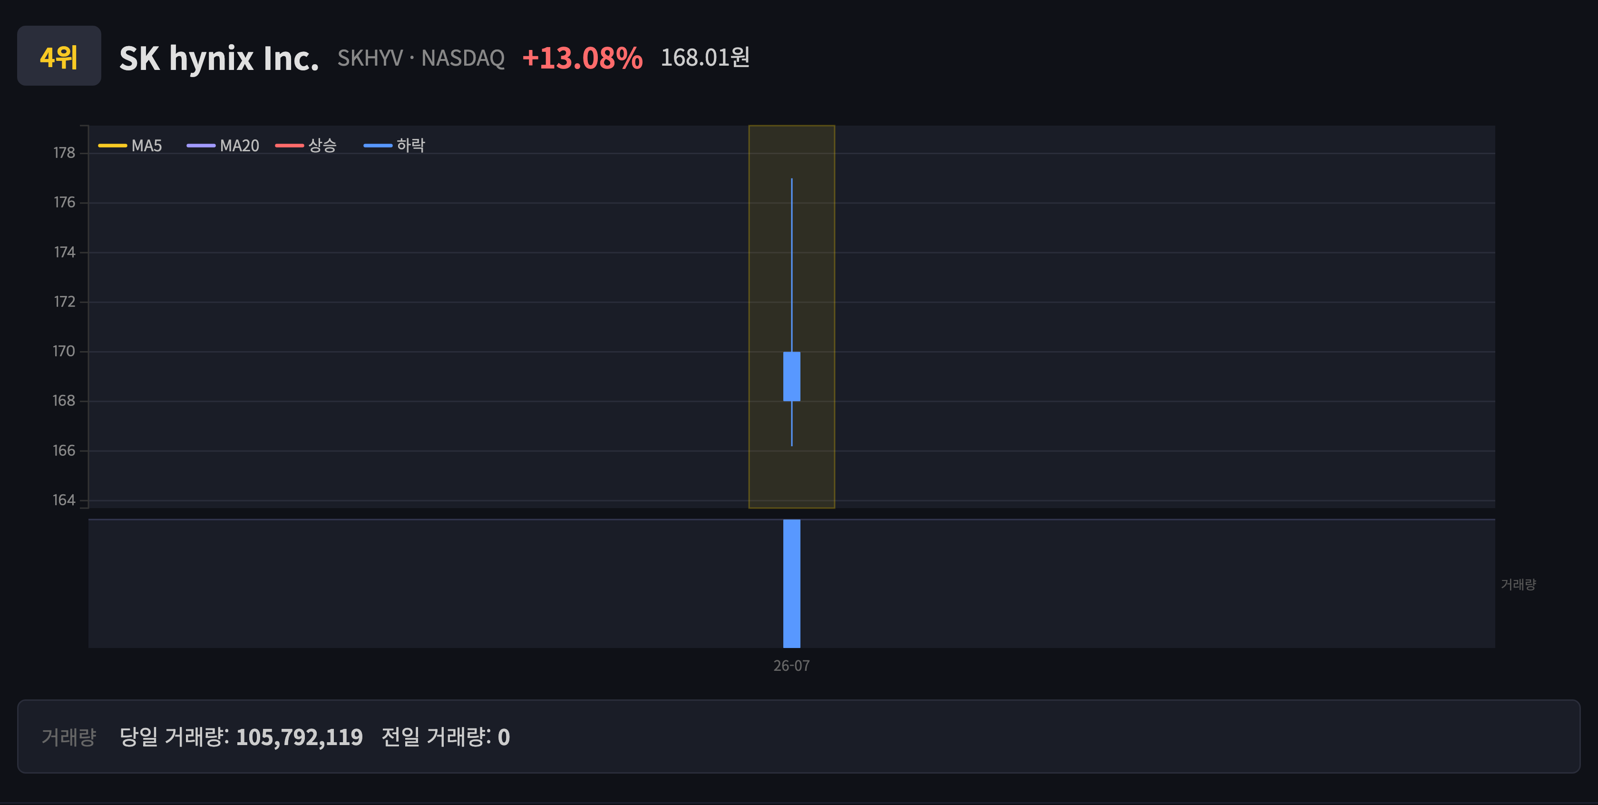Click the 176 price axis label
Image resolution: width=1598 pixels, height=805 pixels.
[65, 202]
